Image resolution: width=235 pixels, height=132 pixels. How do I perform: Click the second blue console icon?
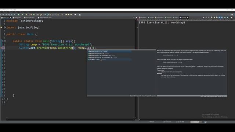pos(222,18)
